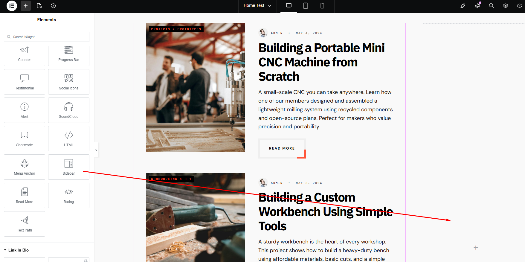
Task: Click the What's New megaphone icon
Action: (x=477, y=6)
